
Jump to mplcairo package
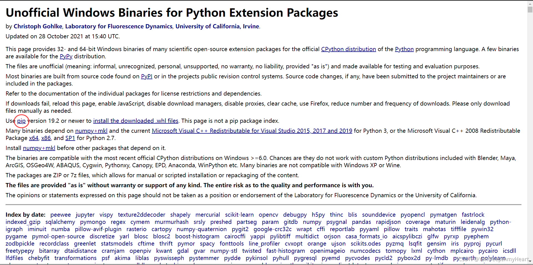click(x=462, y=251)
